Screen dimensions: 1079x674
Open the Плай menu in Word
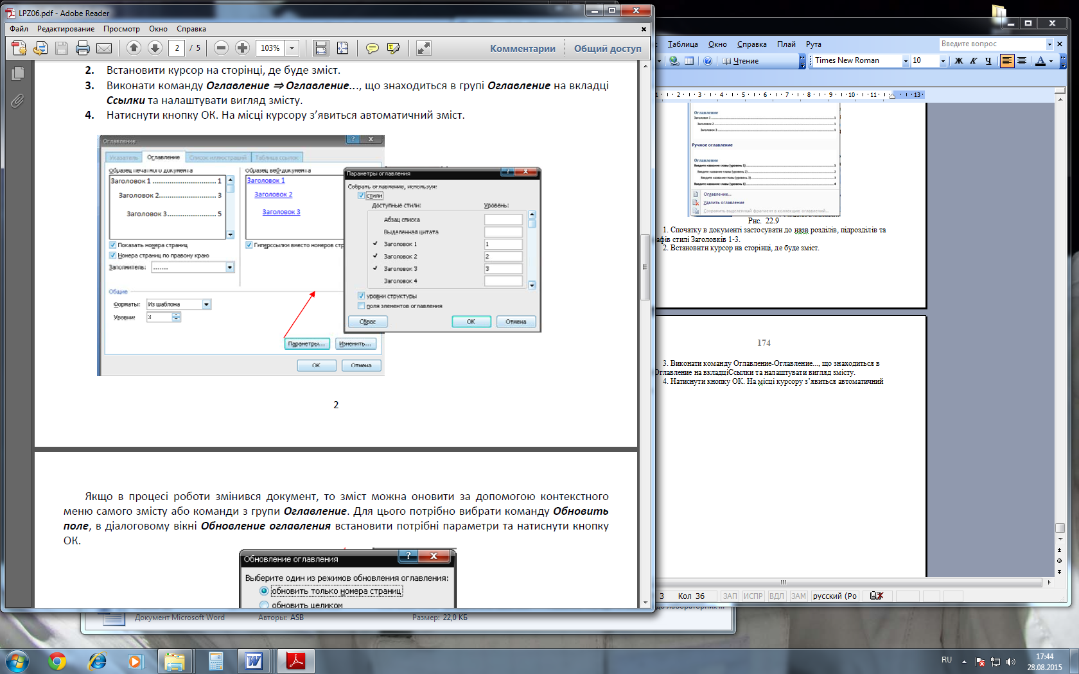[786, 44]
